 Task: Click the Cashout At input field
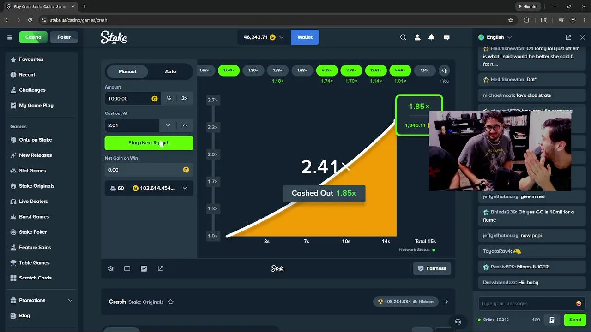[132, 125]
